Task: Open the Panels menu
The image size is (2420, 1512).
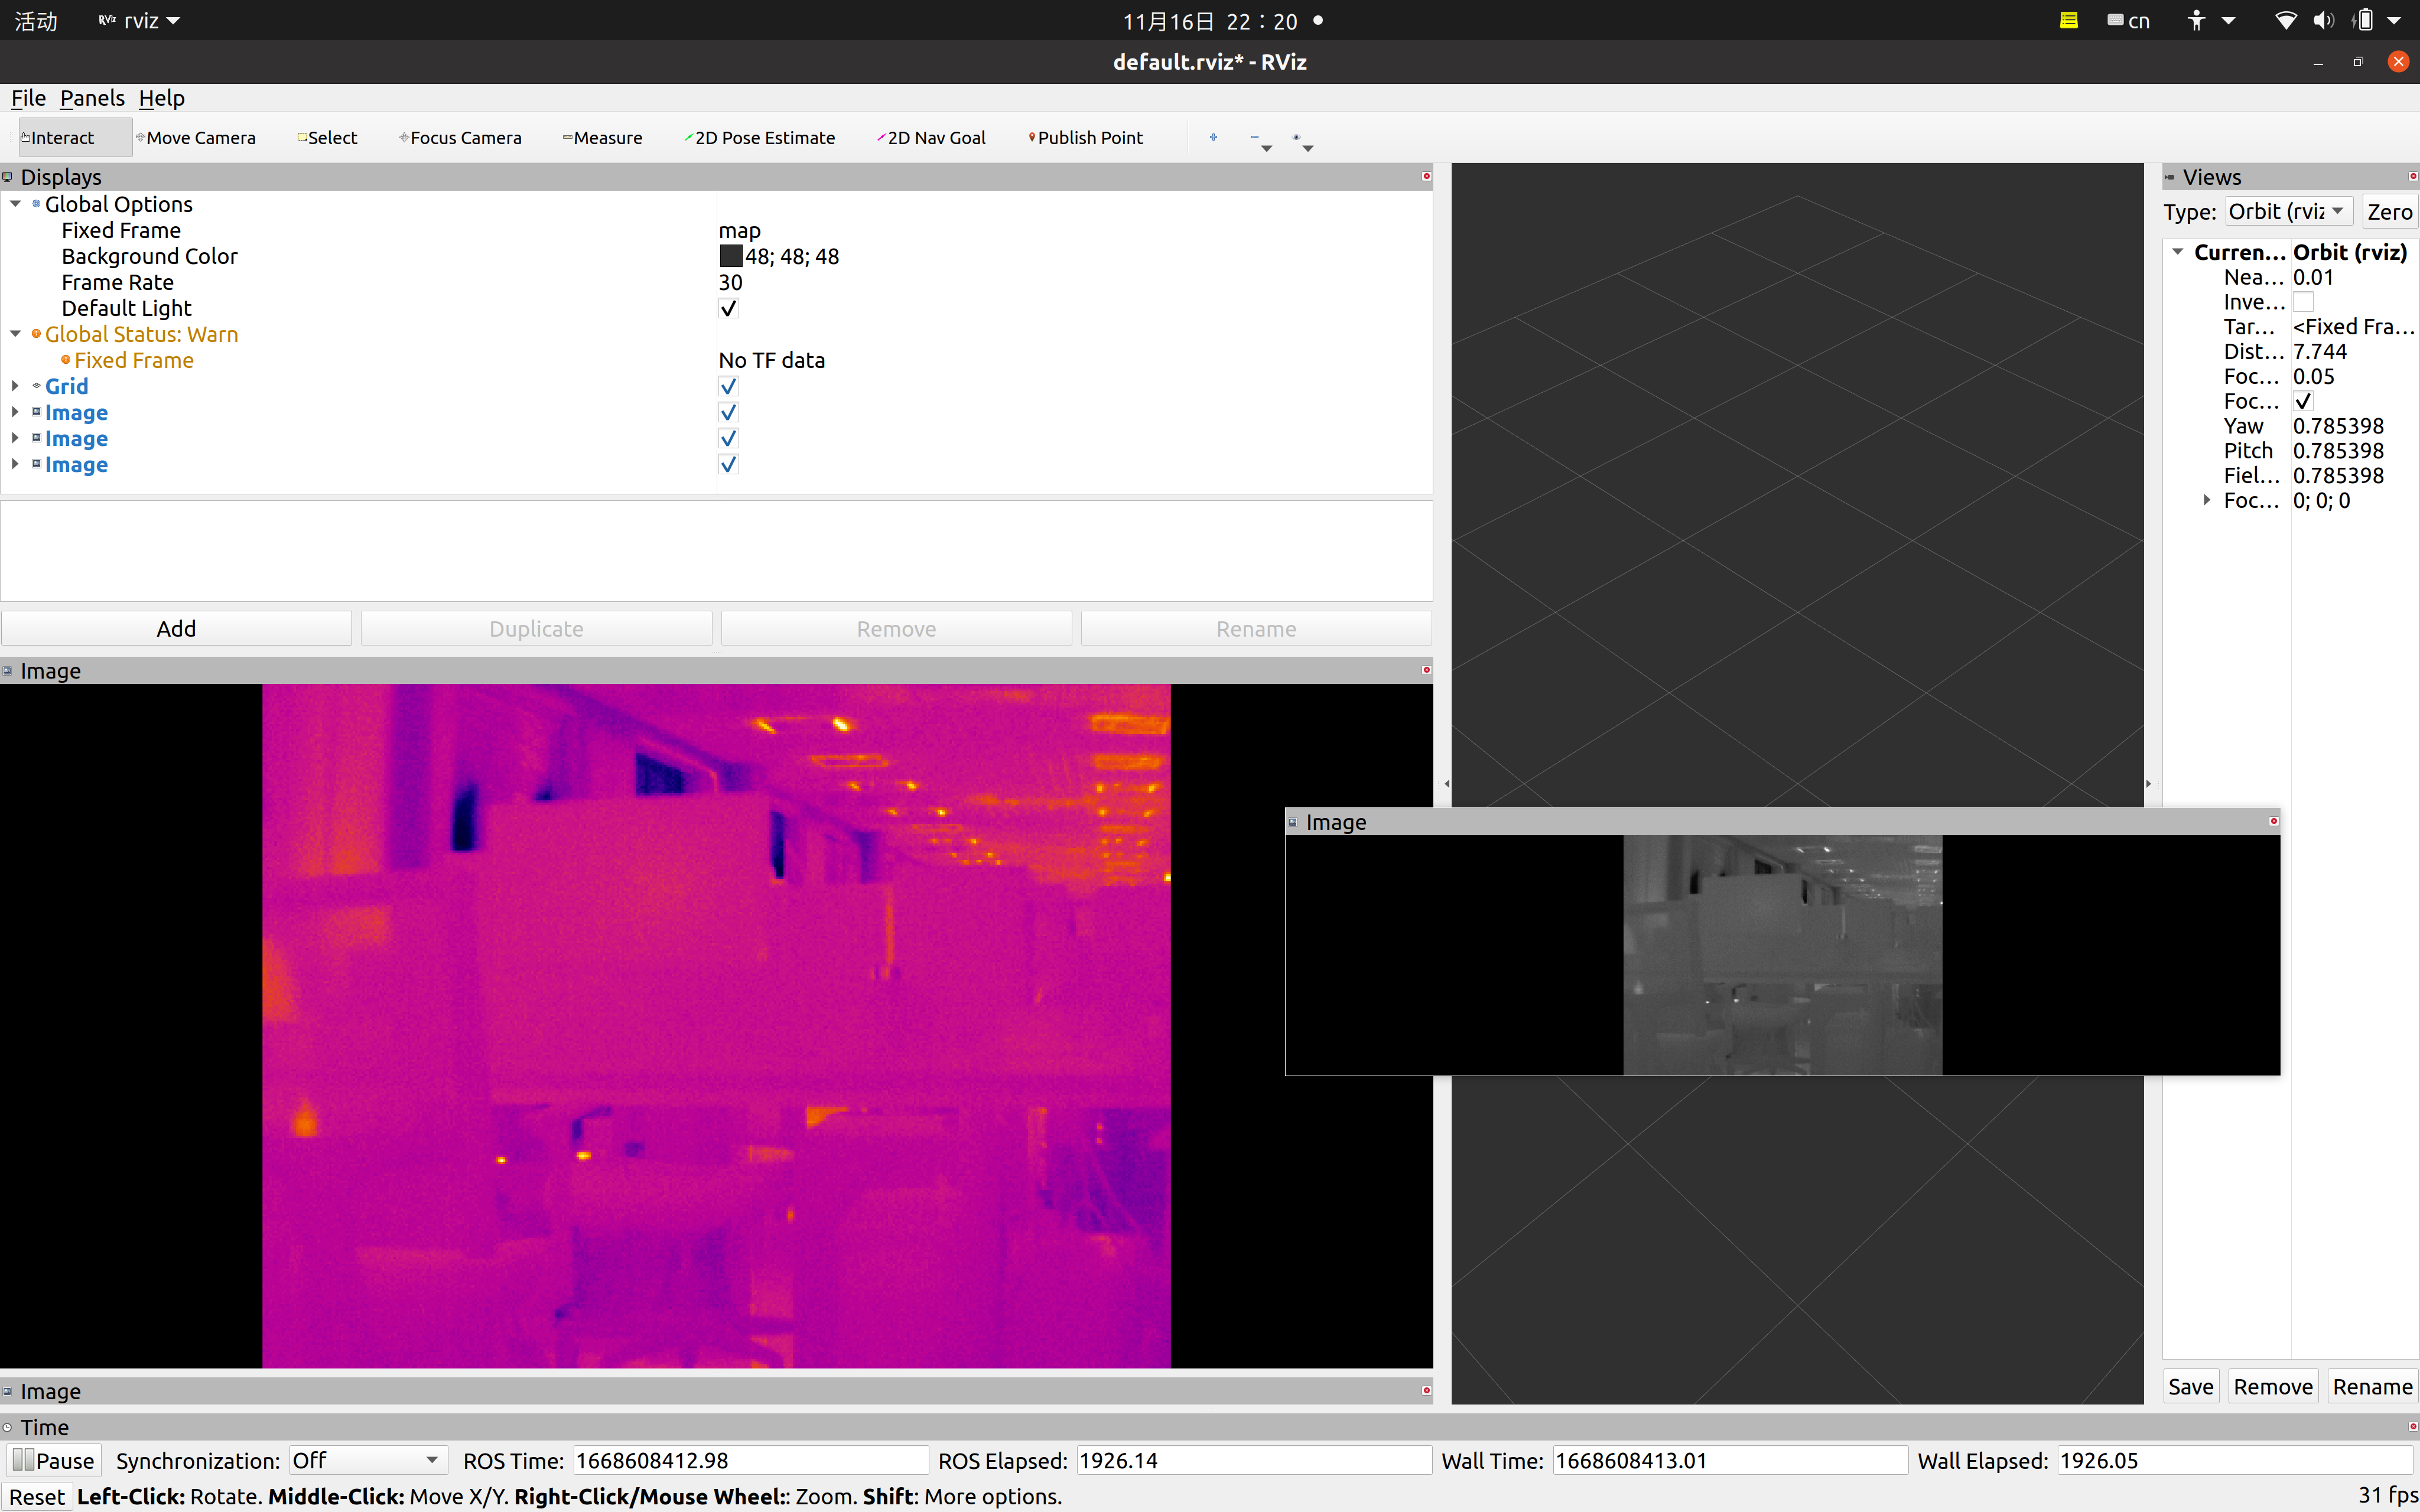Action: pos(92,98)
